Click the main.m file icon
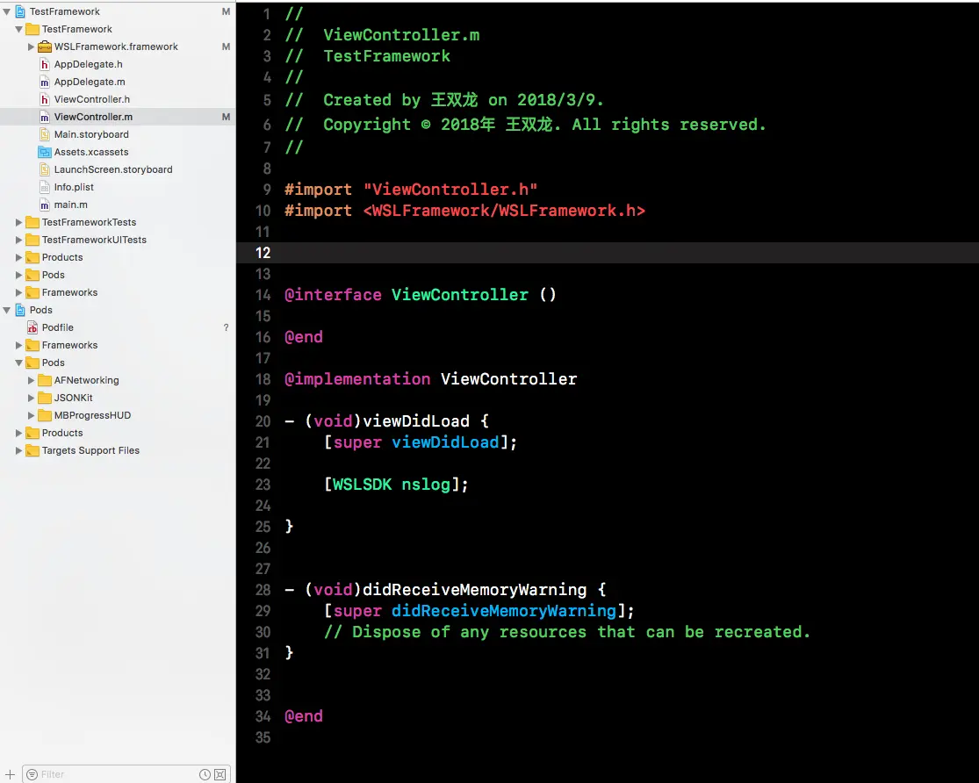Image resolution: width=979 pixels, height=783 pixels. coord(44,205)
